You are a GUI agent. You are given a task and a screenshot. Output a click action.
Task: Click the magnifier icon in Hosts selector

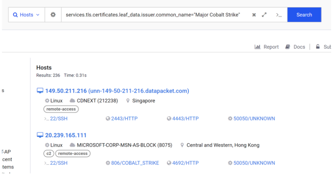pyautogui.click(x=15, y=15)
